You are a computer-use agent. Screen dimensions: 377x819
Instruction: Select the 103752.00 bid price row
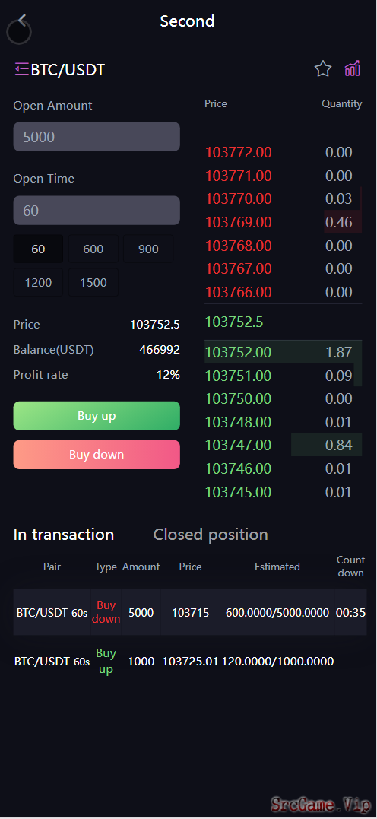coord(283,352)
